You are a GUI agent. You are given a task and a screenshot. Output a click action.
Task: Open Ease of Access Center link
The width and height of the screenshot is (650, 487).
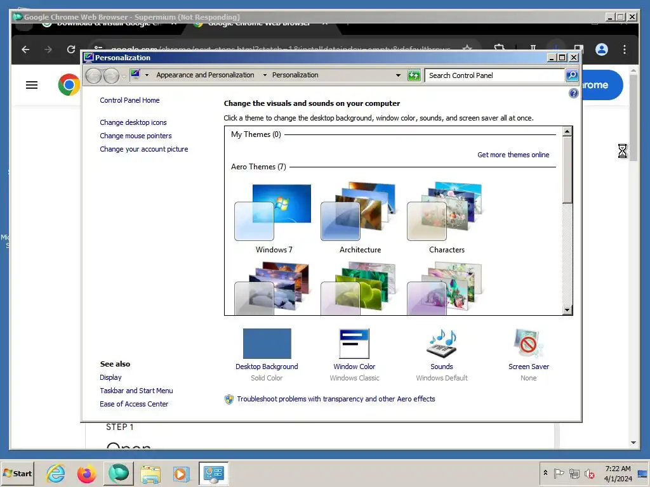134,404
